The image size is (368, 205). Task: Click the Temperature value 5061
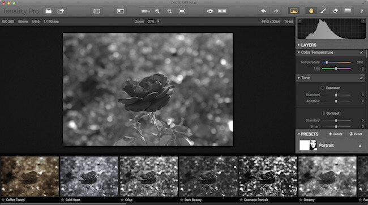click(360, 62)
